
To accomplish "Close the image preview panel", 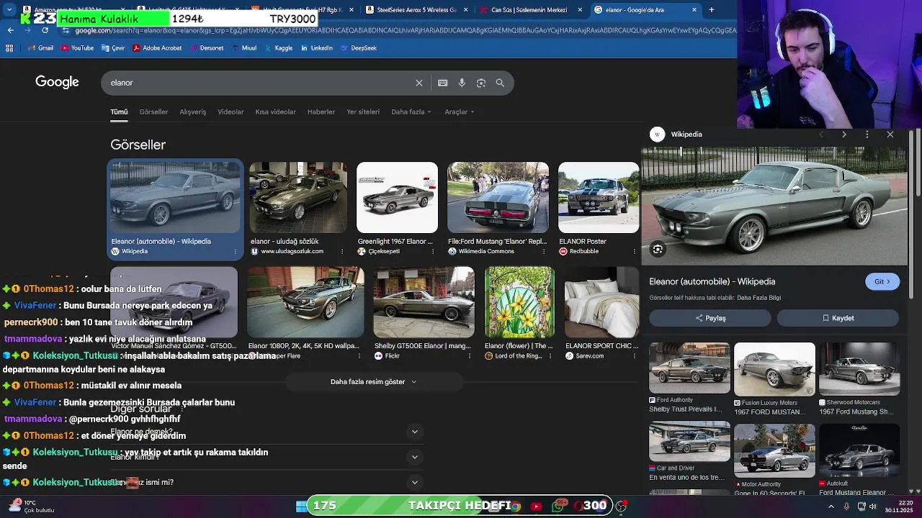I will 890,135.
